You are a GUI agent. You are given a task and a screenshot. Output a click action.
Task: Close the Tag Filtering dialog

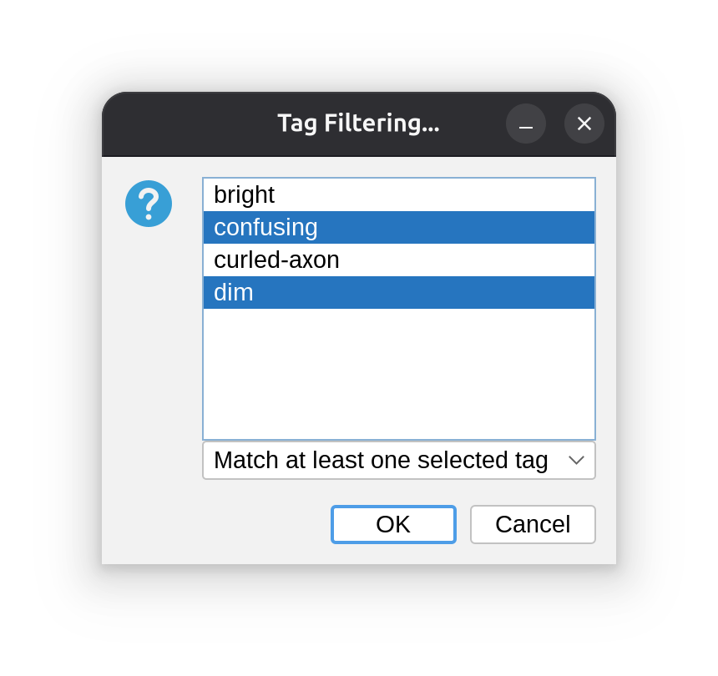584,124
